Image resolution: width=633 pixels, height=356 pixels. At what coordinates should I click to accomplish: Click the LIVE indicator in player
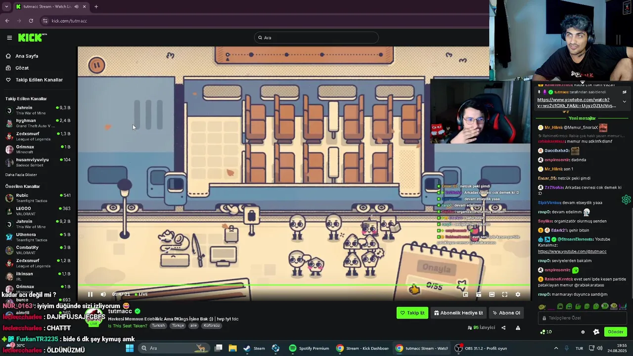141,294
